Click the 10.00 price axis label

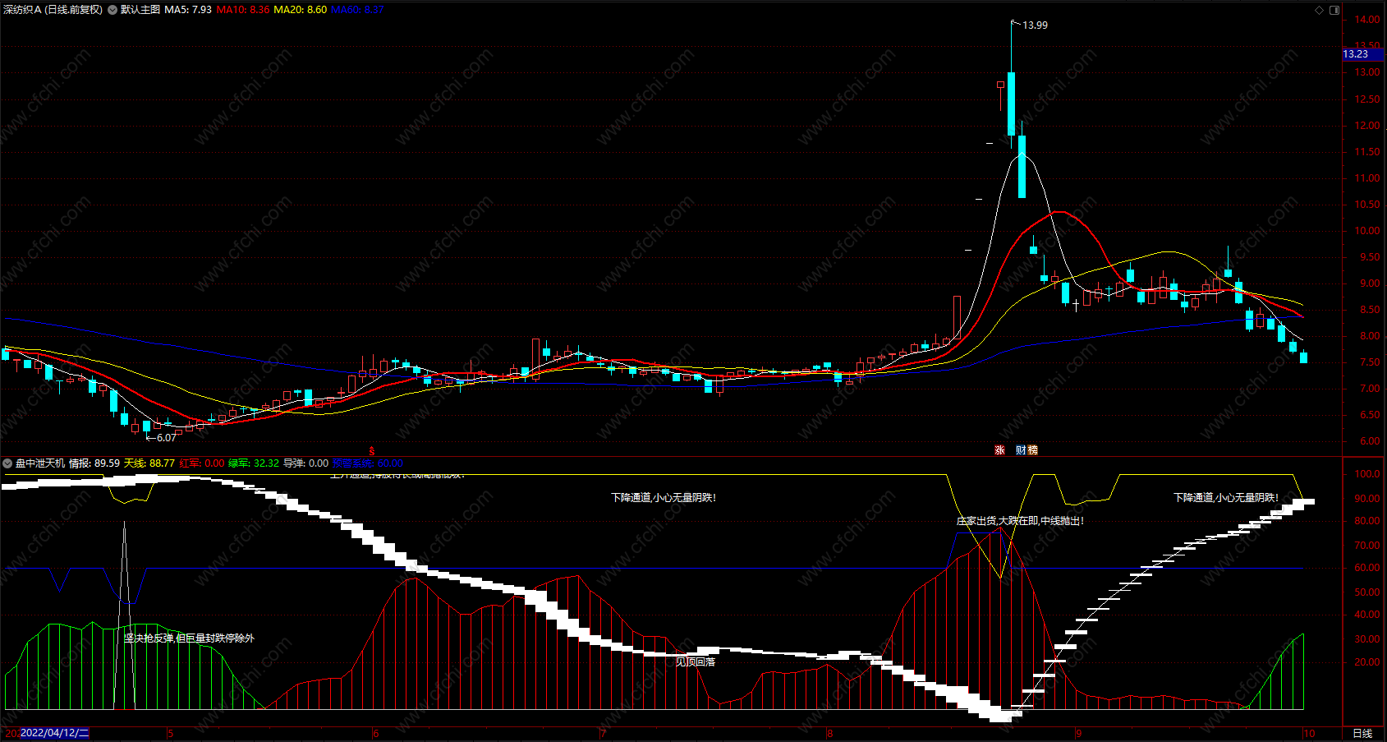[x=1367, y=231]
